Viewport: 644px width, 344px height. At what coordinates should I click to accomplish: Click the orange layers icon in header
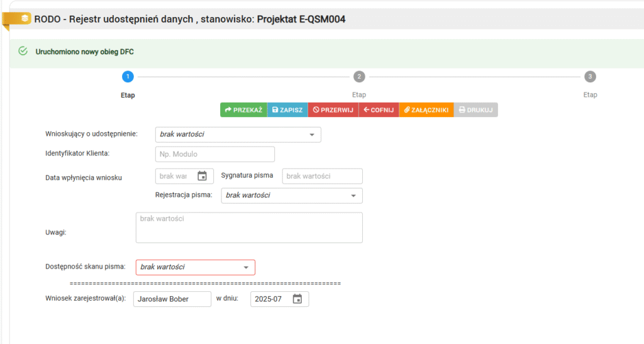point(24,19)
